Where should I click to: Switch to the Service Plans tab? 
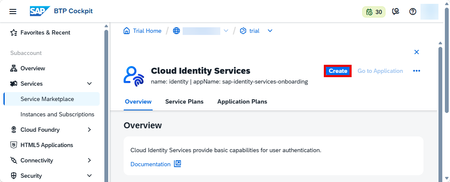[x=184, y=101]
